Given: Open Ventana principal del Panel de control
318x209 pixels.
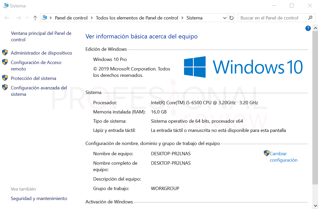Looking at the screenshot, I should (x=41, y=36).
